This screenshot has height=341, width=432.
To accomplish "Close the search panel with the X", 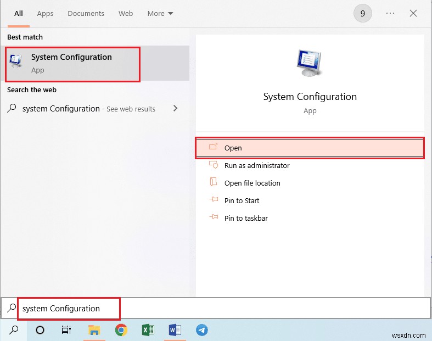I will tap(413, 13).
